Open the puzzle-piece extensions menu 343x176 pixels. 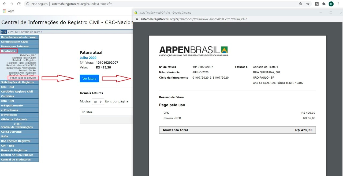tap(324, 4)
